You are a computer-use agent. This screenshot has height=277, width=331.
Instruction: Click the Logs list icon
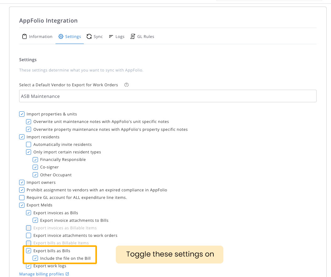pos(111,37)
